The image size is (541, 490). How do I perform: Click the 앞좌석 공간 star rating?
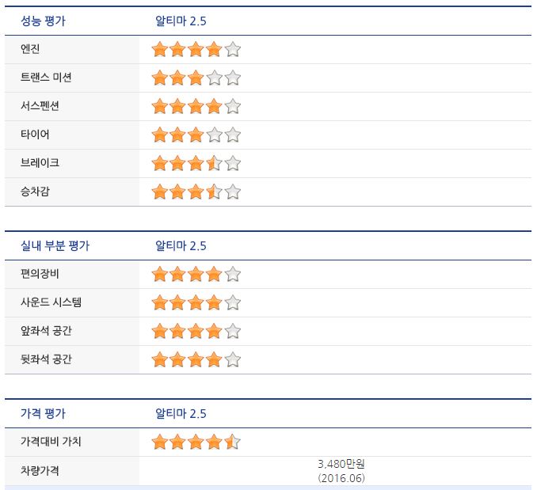coord(196,332)
